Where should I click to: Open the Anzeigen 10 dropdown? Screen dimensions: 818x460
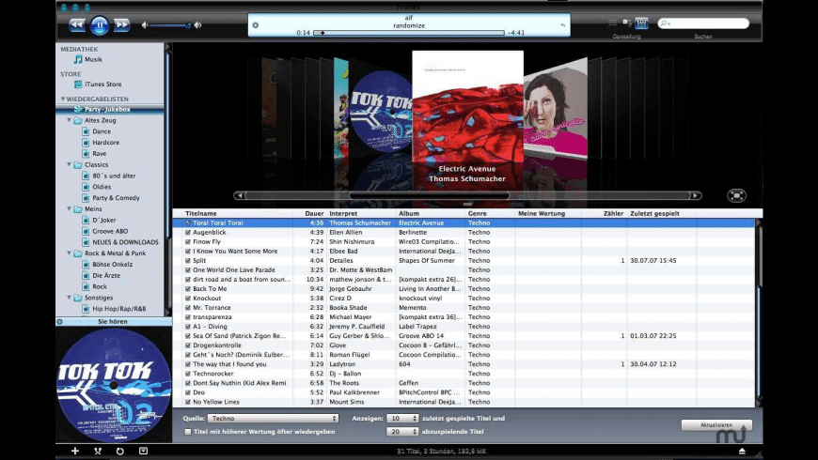point(402,419)
